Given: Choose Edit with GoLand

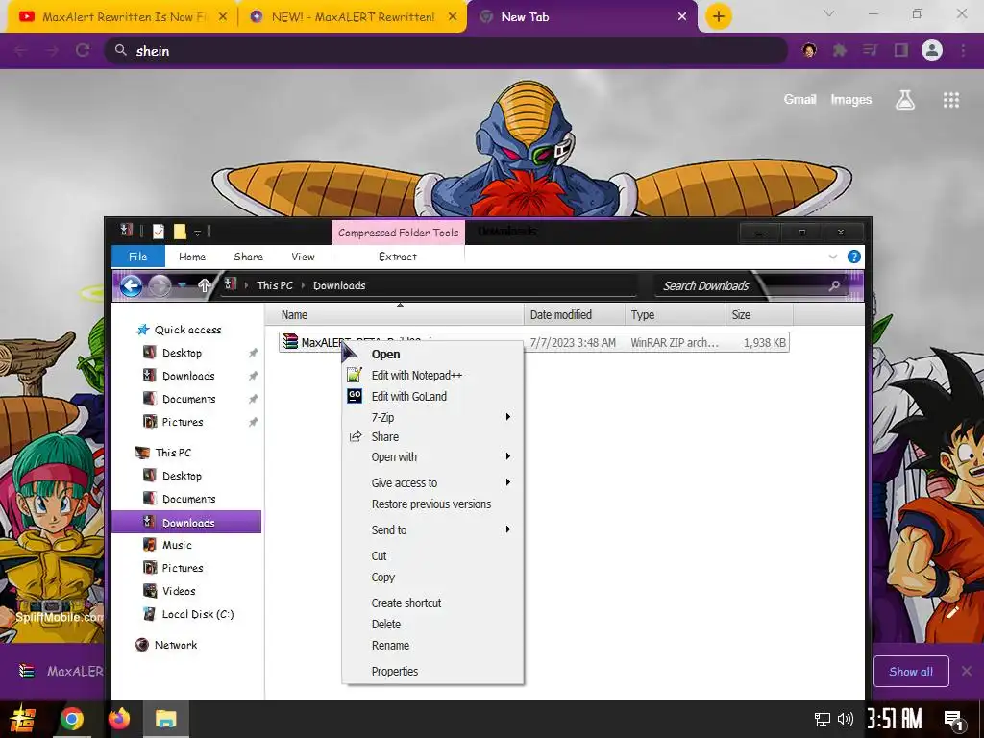Looking at the screenshot, I should (409, 397).
